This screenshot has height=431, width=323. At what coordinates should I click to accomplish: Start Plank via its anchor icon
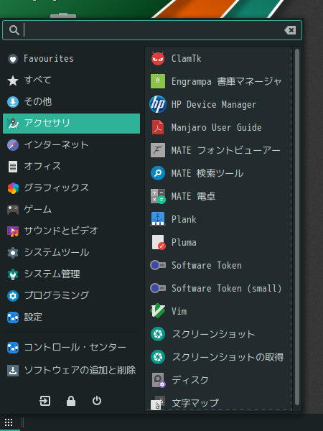[x=158, y=219]
